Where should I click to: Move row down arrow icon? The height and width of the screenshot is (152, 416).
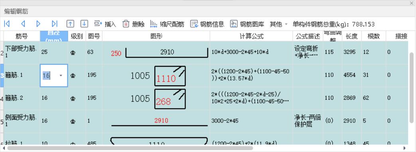coord(84,24)
